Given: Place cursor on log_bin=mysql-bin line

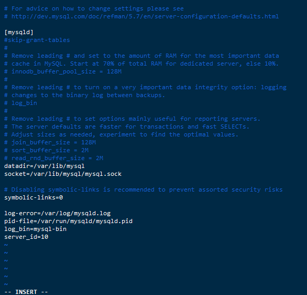Looking at the screenshot, I should point(35,229).
